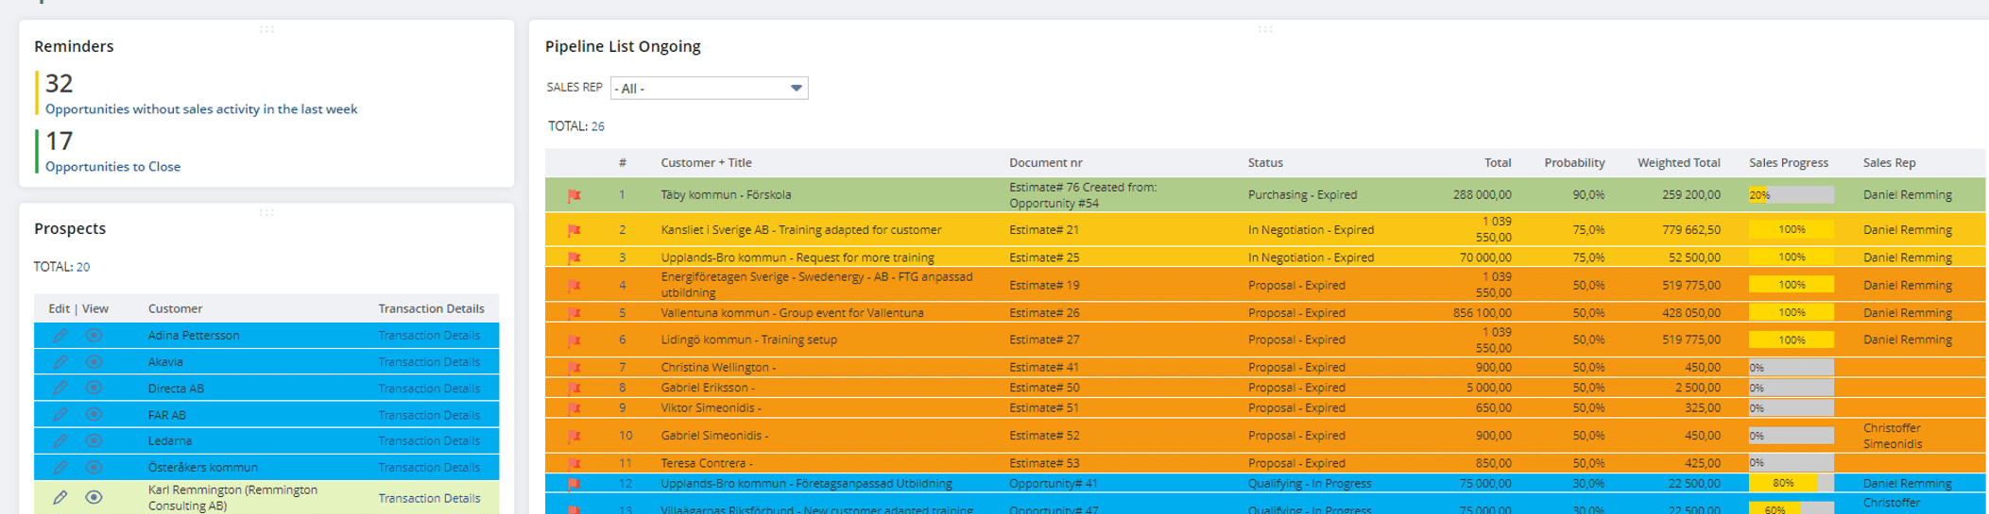1989x514 pixels.
Task: Click the pencil icon for Directa AB
Action: tap(60, 388)
